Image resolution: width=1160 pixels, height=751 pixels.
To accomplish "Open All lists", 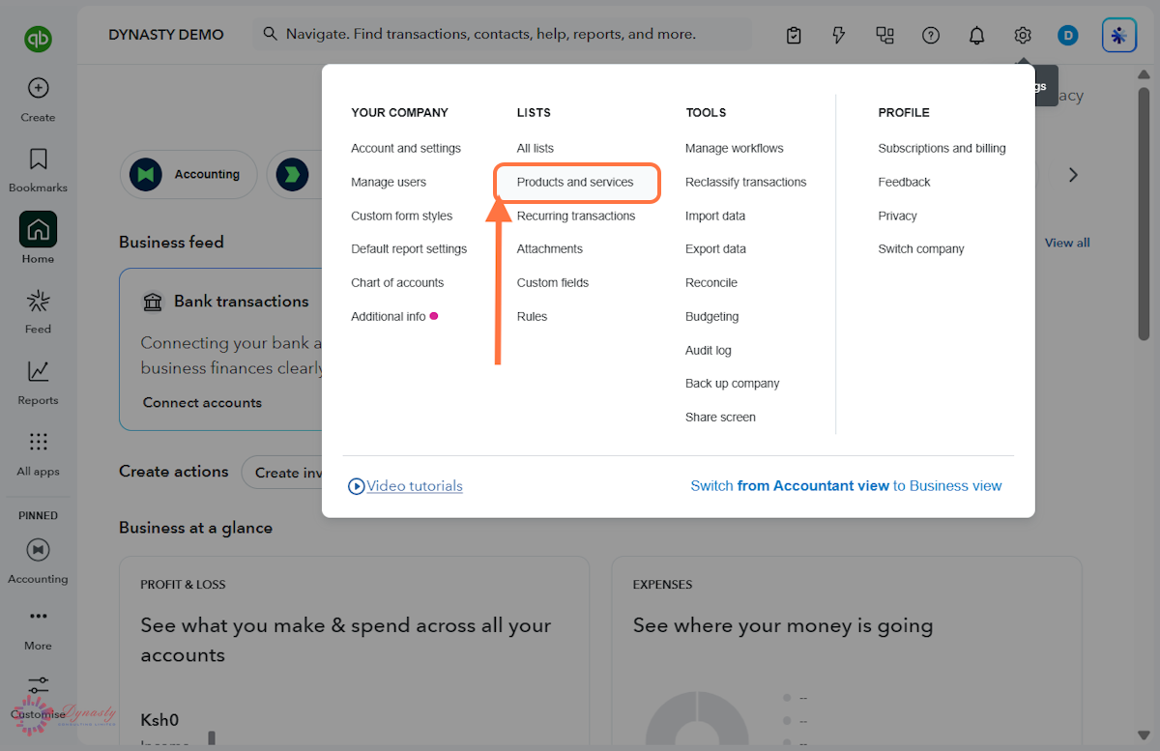I will pos(536,148).
